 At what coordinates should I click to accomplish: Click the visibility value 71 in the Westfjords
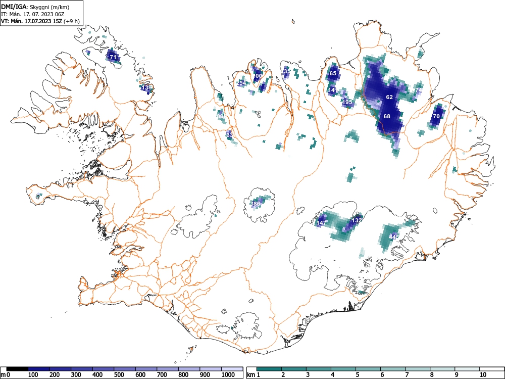113,57
